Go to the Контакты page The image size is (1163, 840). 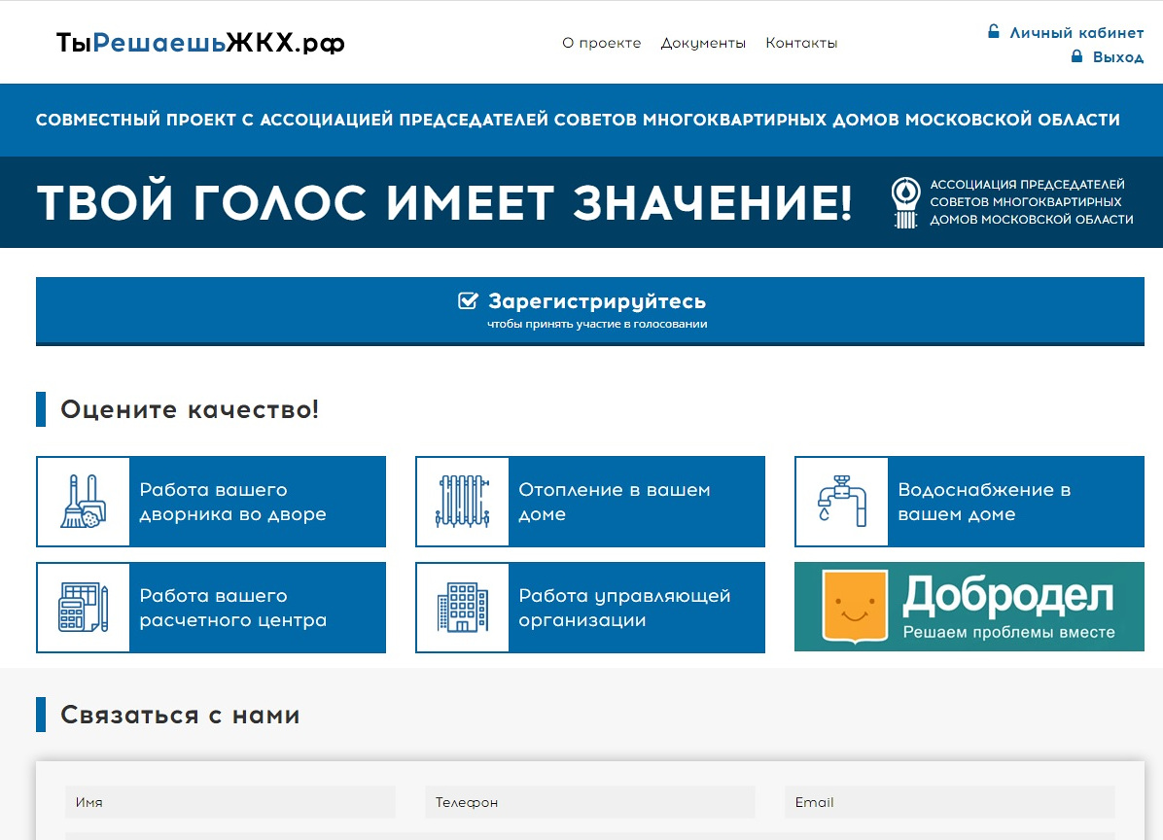coord(801,43)
